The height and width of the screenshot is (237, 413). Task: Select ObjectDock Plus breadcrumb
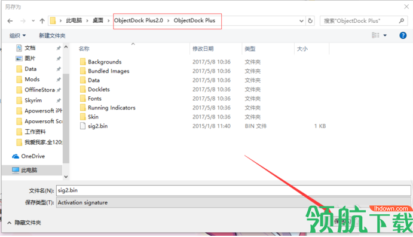[194, 20]
